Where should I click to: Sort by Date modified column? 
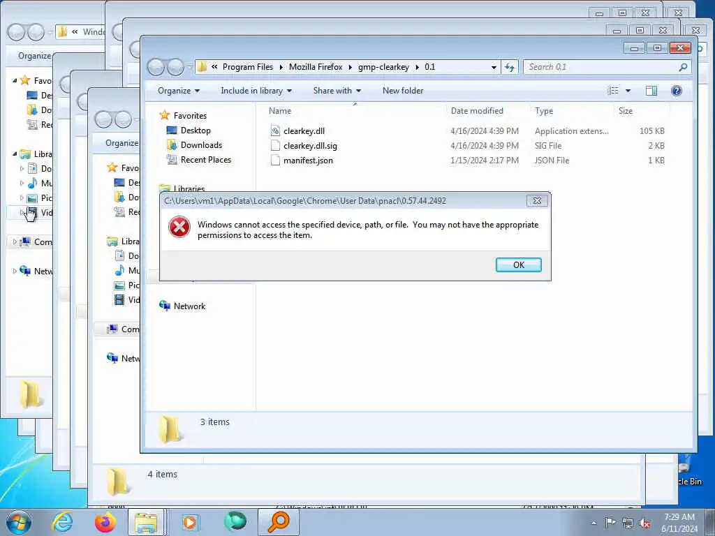(x=477, y=111)
